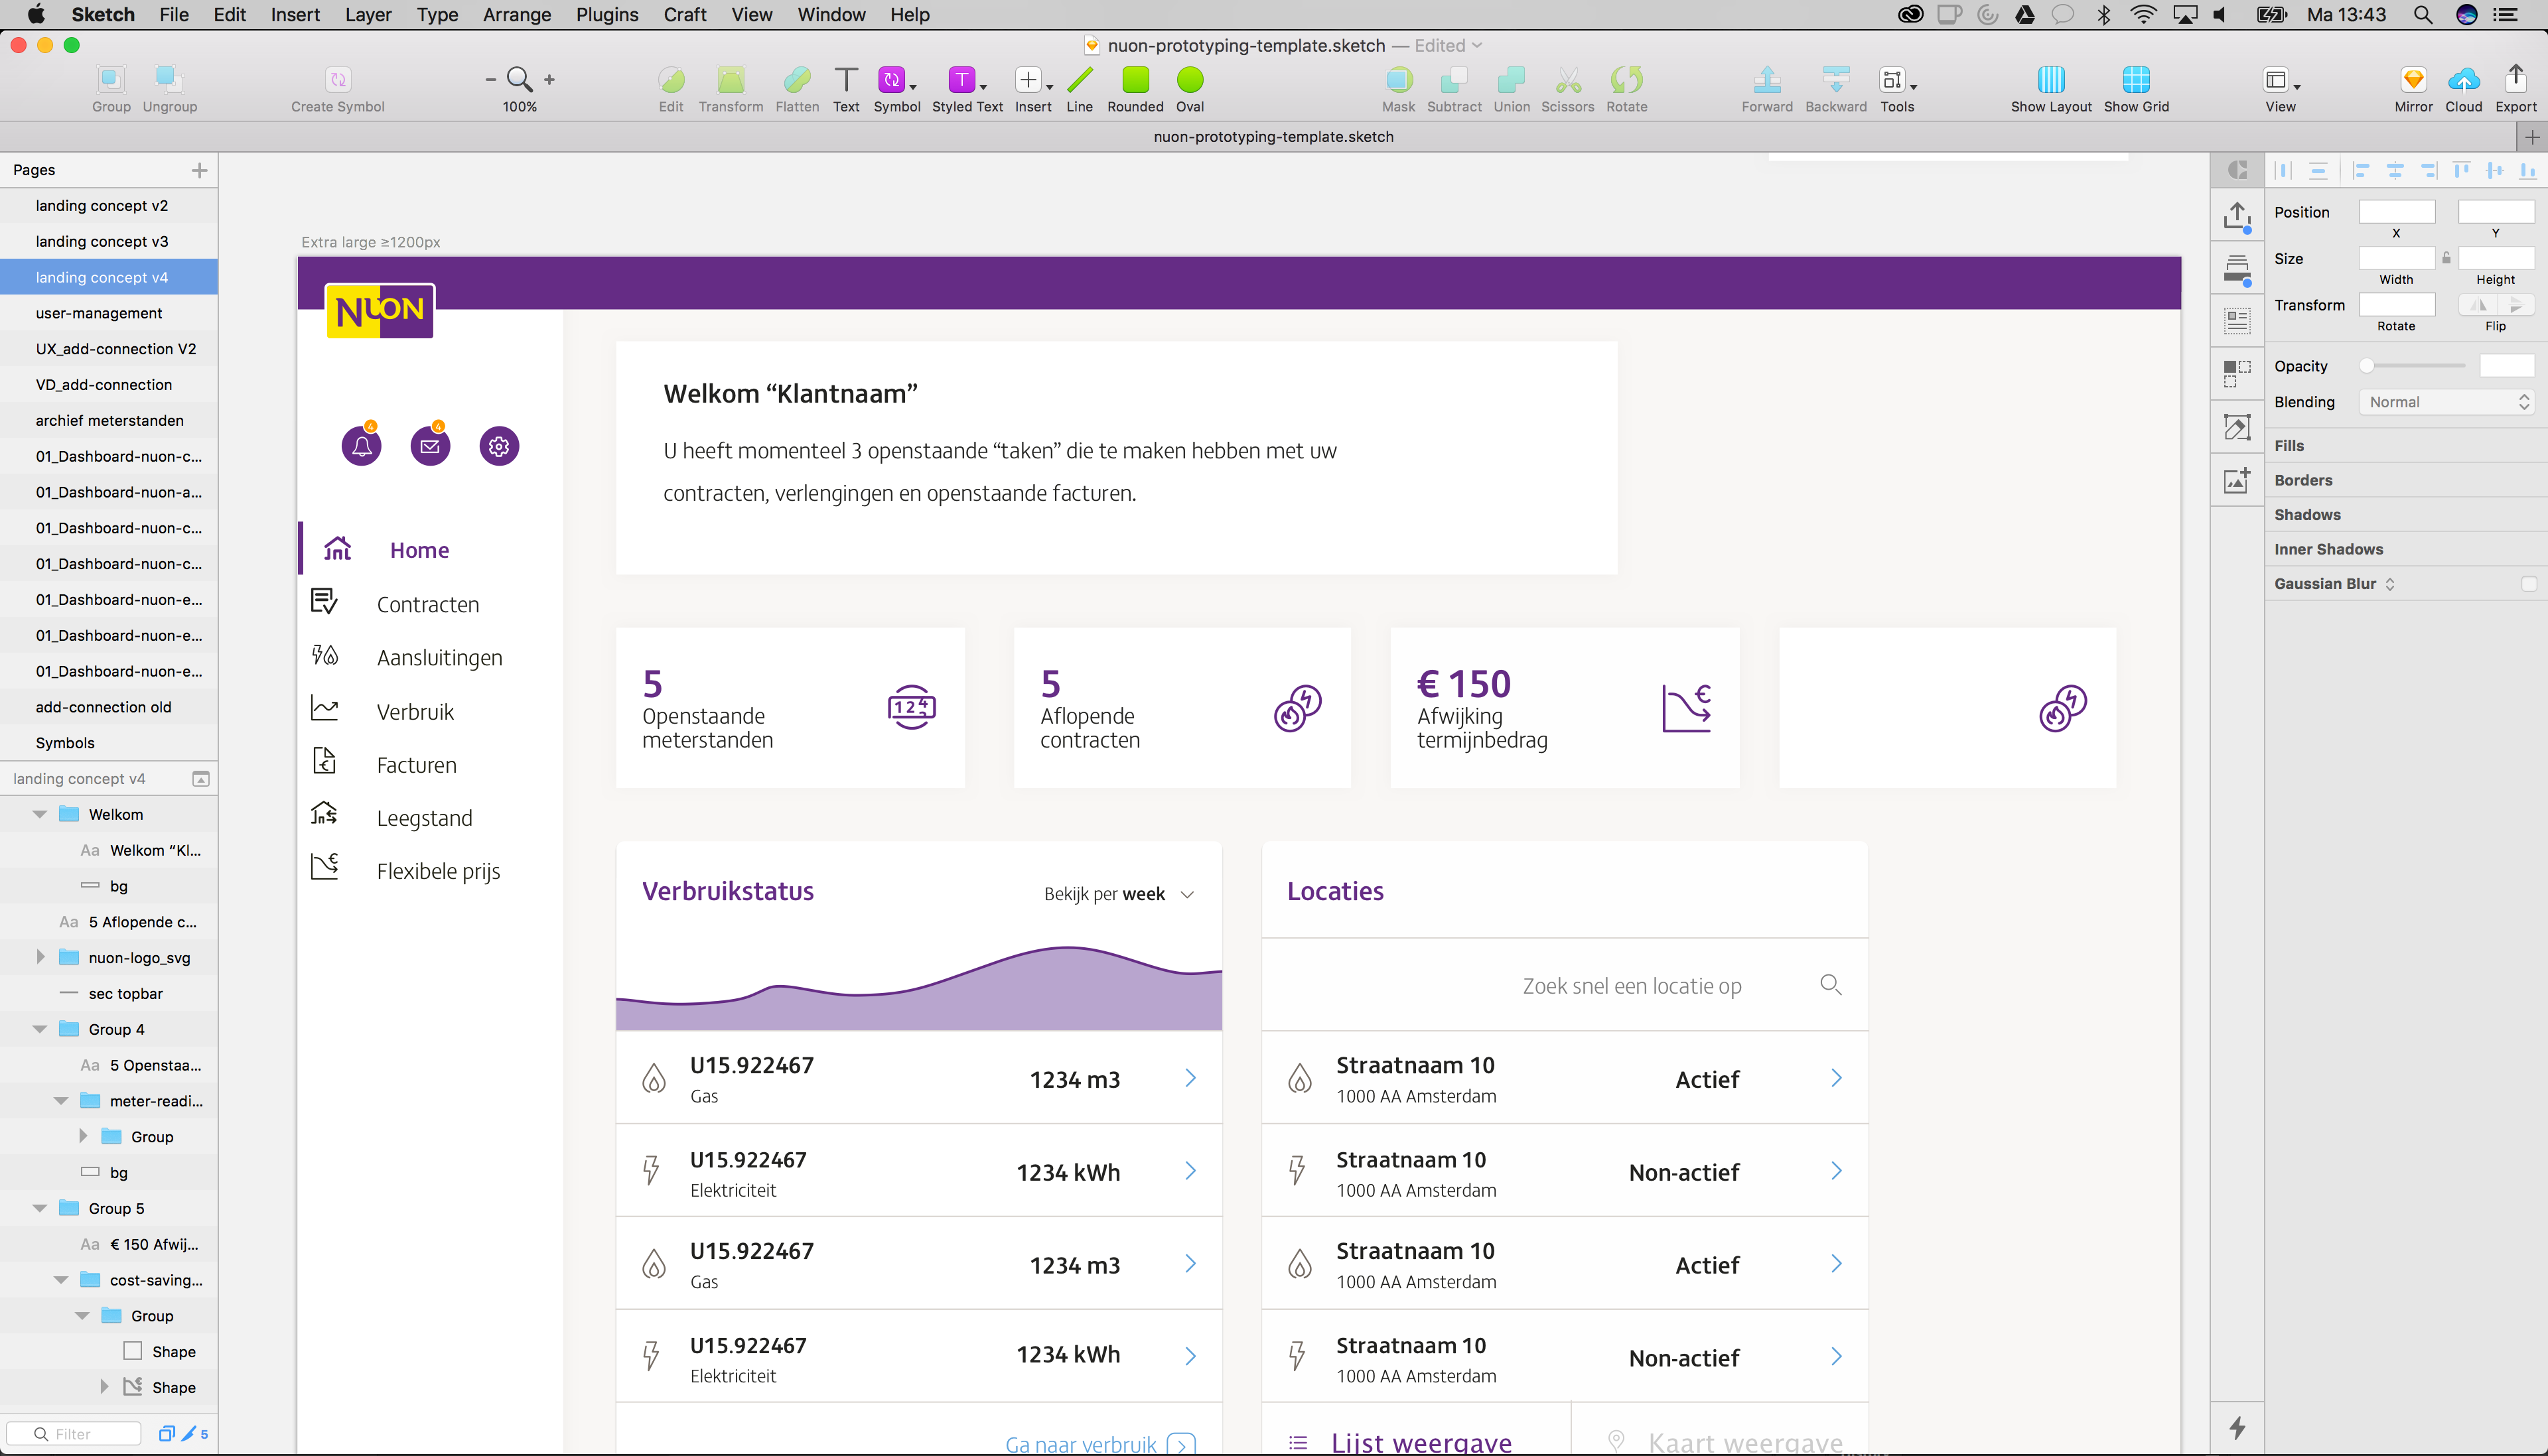Zoom in with the plus icon

point(549,79)
